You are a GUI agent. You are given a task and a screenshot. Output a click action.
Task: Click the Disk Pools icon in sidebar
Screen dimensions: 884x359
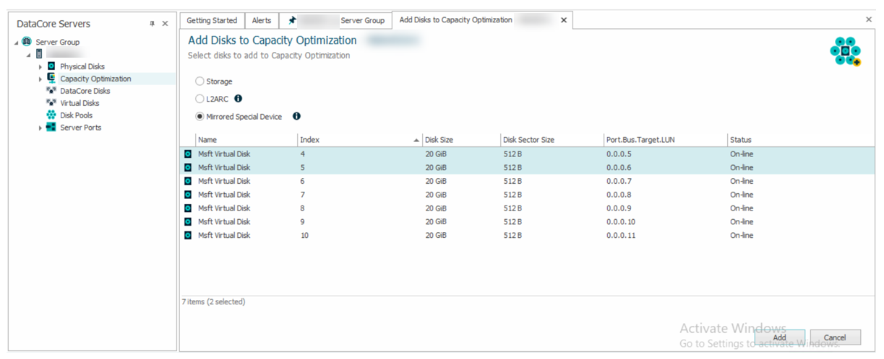[x=51, y=115]
